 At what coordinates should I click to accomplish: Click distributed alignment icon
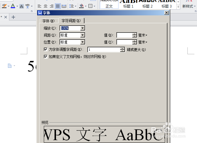tap(64, 6)
